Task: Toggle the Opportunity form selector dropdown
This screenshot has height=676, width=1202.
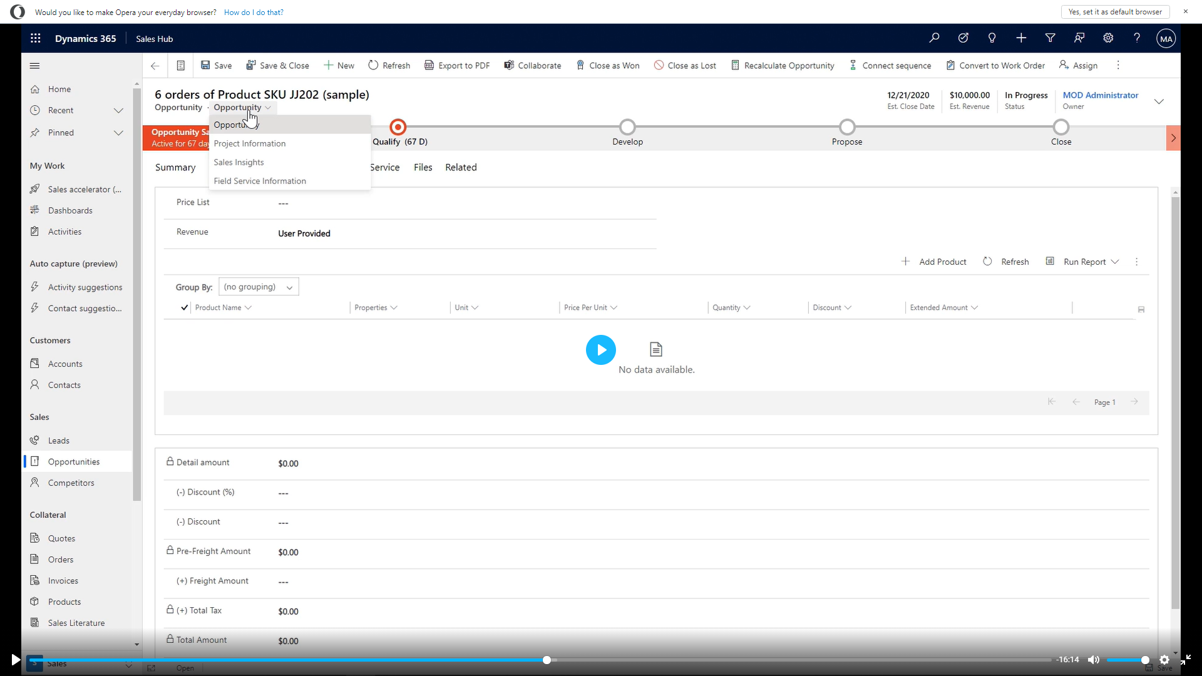Action: 242,108
